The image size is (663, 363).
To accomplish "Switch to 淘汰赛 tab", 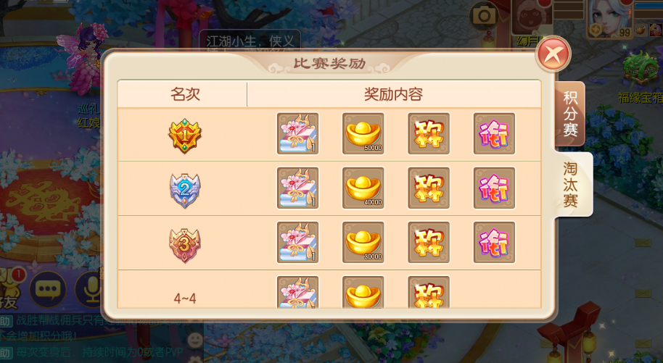I will point(572,184).
